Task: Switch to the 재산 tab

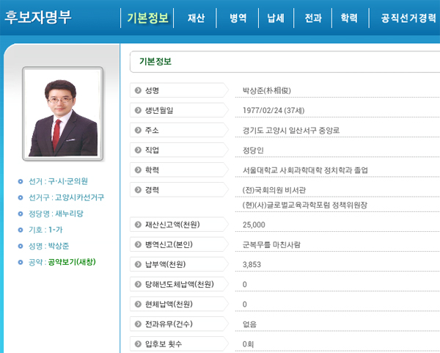Action: pyautogui.click(x=197, y=18)
